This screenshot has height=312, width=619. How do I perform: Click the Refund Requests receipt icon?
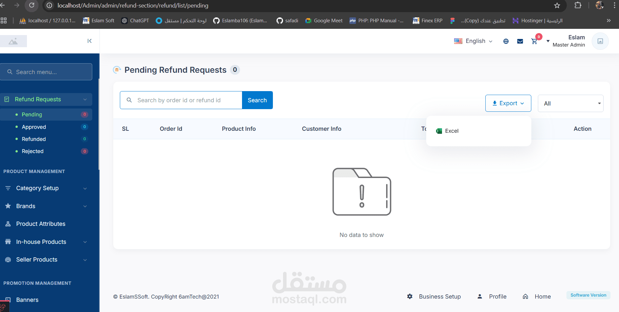(7, 99)
